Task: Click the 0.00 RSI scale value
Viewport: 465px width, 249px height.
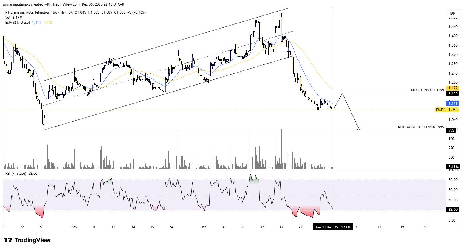Action: pyautogui.click(x=452, y=220)
